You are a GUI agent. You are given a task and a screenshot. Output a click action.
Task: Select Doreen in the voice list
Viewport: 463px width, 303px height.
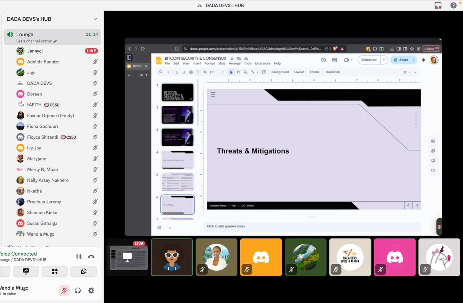(52, 94)
